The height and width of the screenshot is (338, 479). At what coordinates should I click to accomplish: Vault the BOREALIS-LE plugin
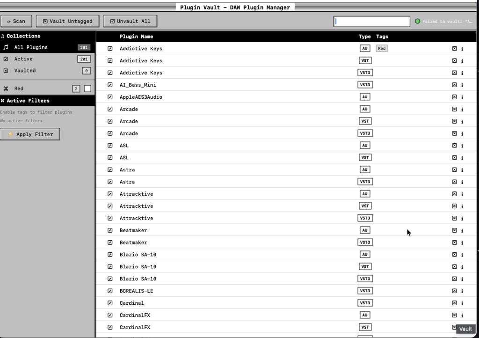click(454, 291)
